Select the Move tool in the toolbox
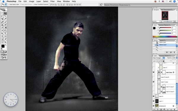Screen dimensions: 178x111 (5, 14)
